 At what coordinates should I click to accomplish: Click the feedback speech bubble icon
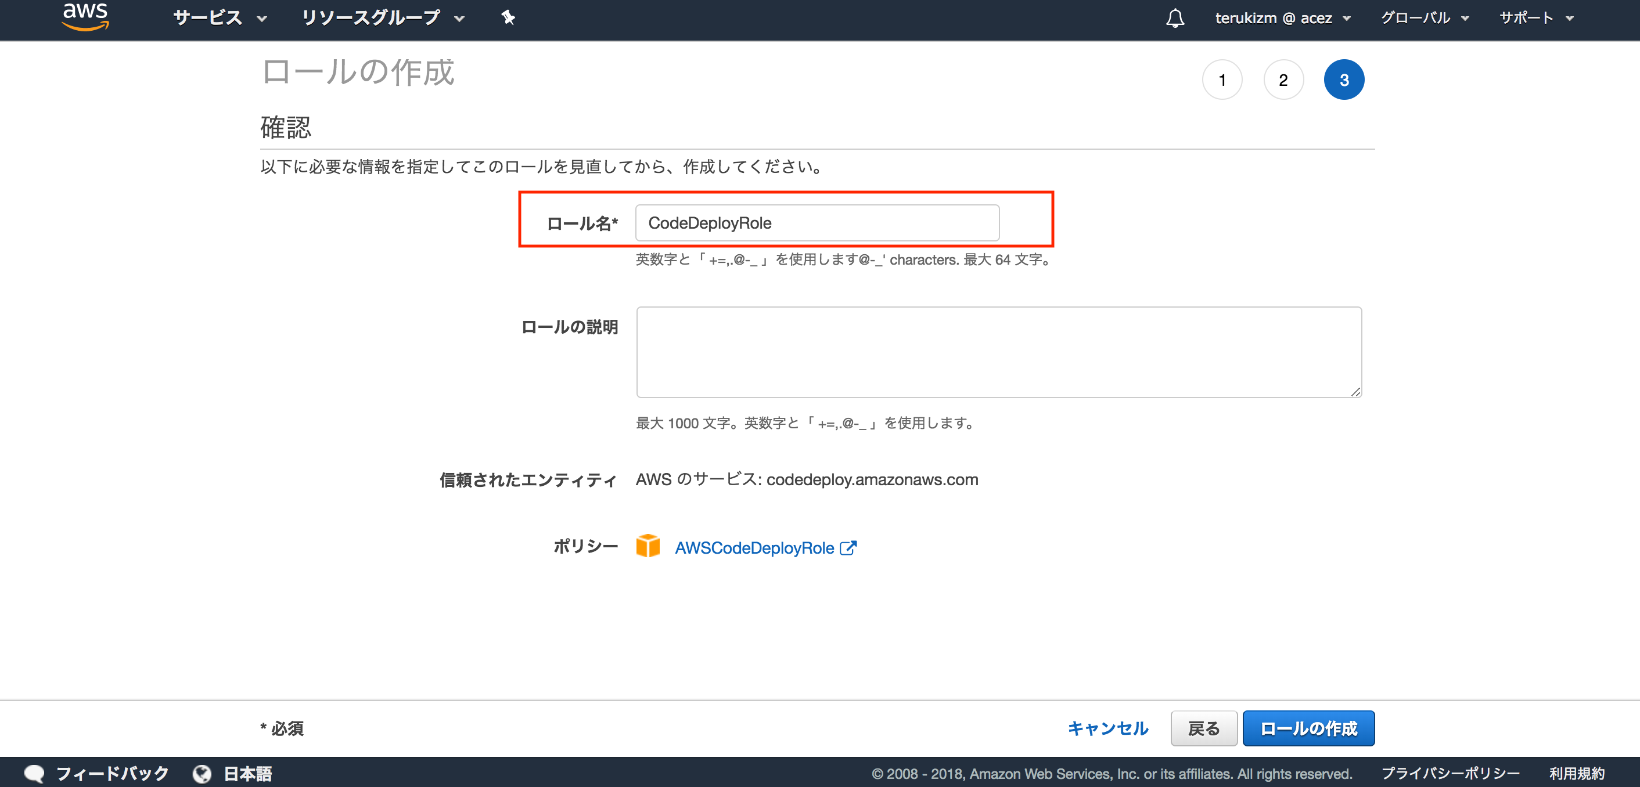[x=34, y=774]
